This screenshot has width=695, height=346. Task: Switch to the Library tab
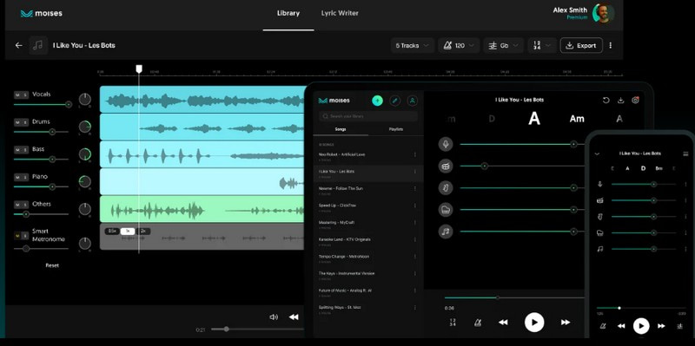coord(288,13)
